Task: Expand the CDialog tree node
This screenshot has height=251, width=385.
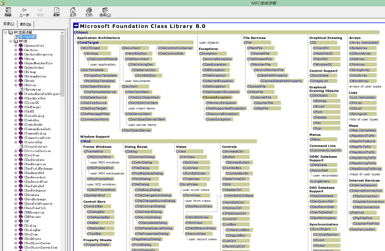Action: [16, 225]
